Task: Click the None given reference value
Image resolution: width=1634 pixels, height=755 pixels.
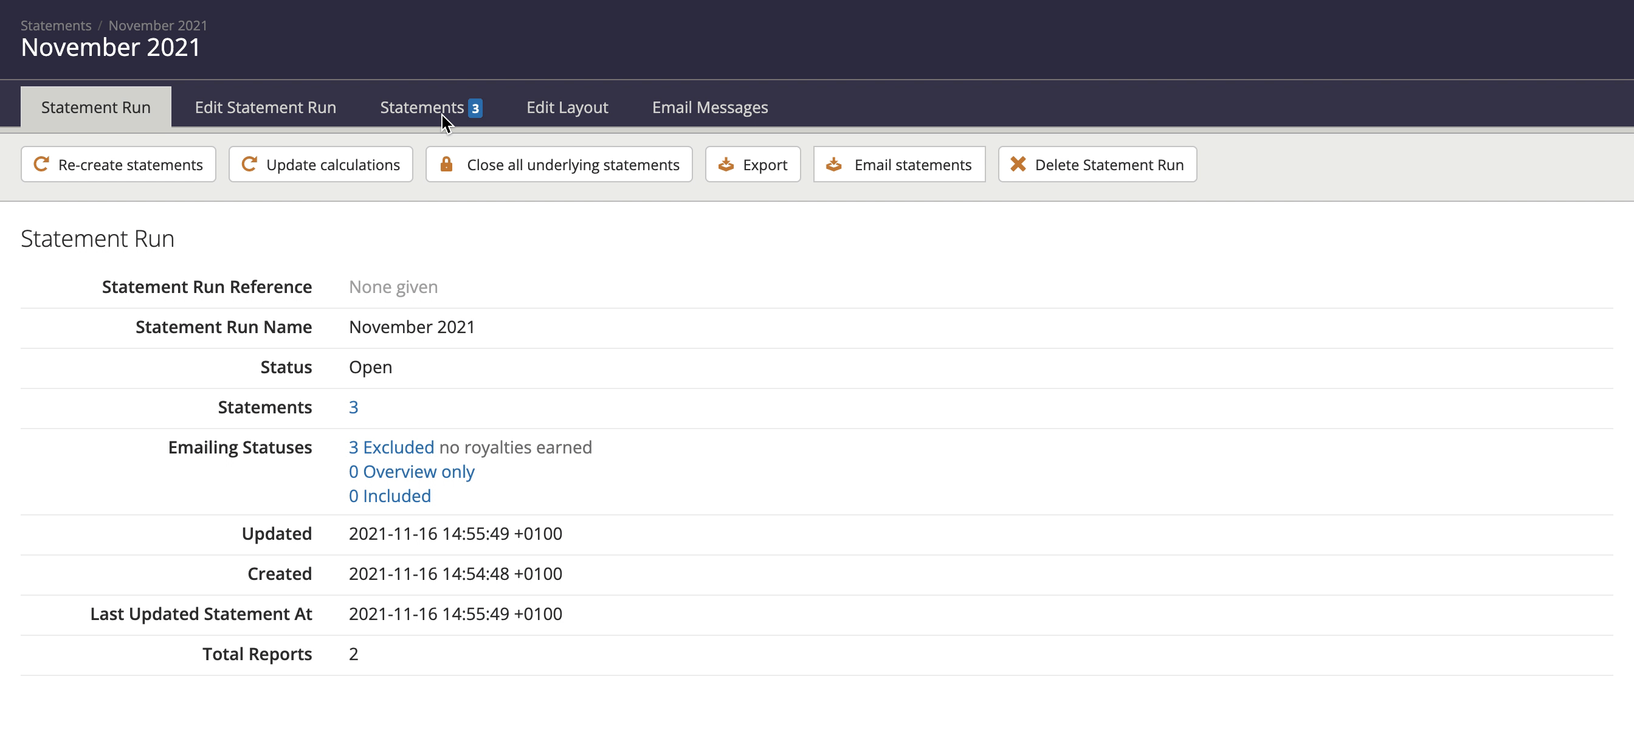Action: pyautogui.click(x=393, y=287)
